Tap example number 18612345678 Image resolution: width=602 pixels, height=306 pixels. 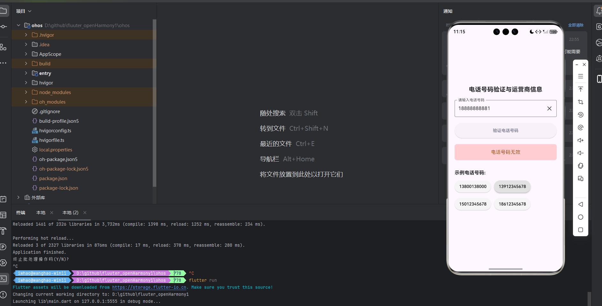click(x=512, y=204)
